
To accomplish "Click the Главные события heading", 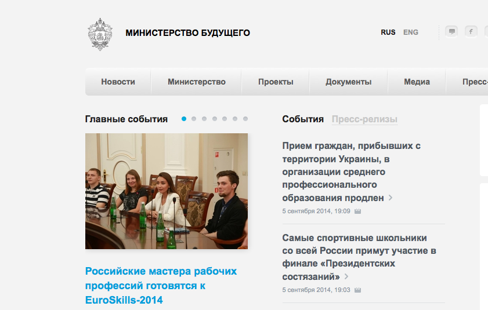I will coord(126,119).
